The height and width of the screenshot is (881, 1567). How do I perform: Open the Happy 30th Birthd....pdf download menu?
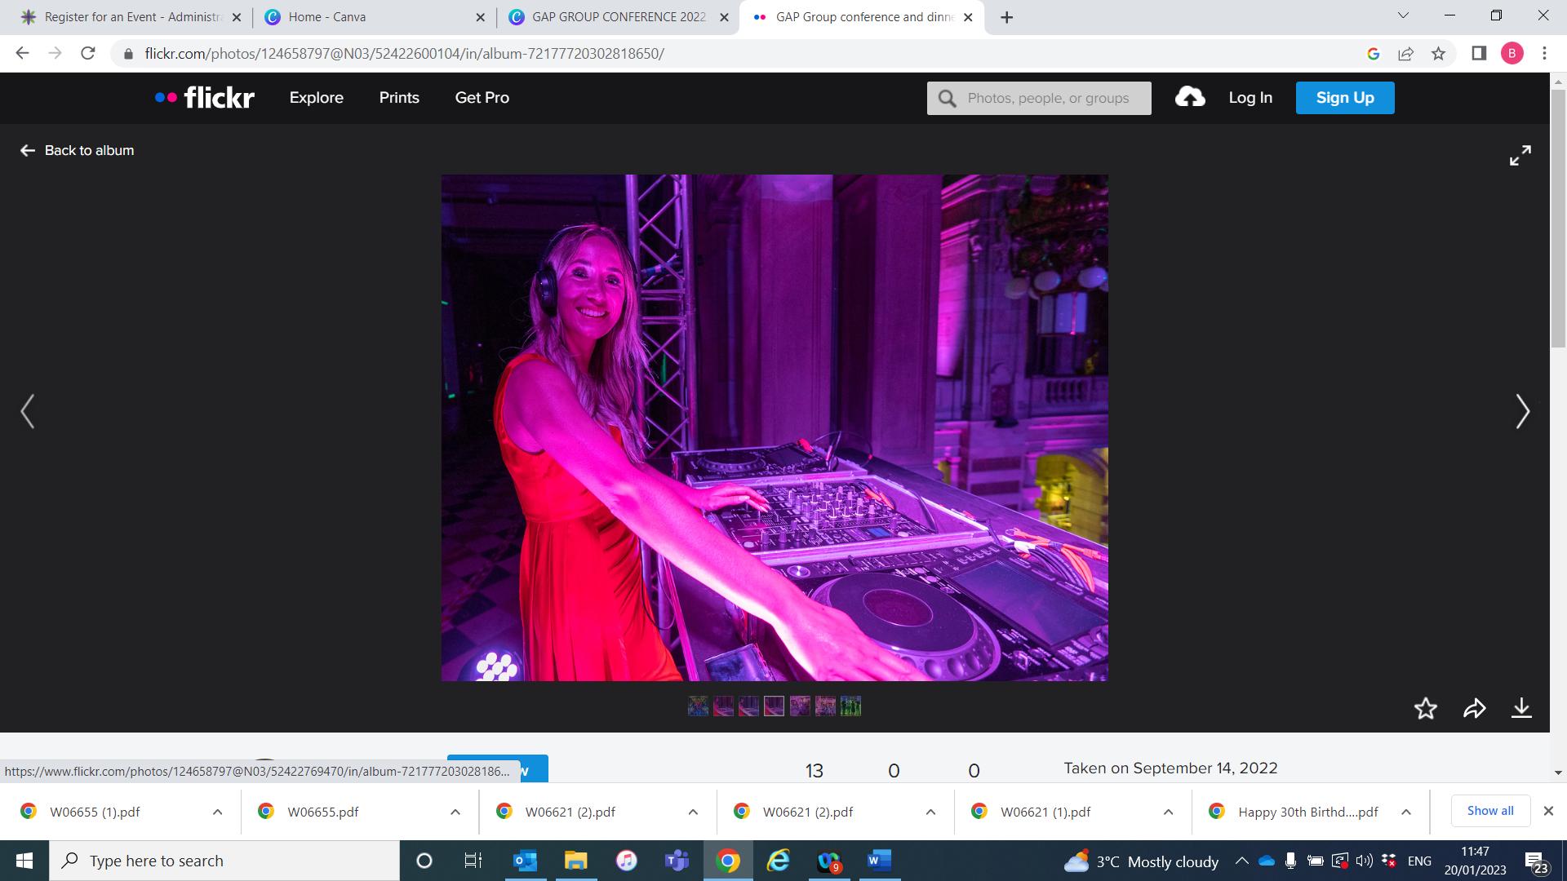1406,812
